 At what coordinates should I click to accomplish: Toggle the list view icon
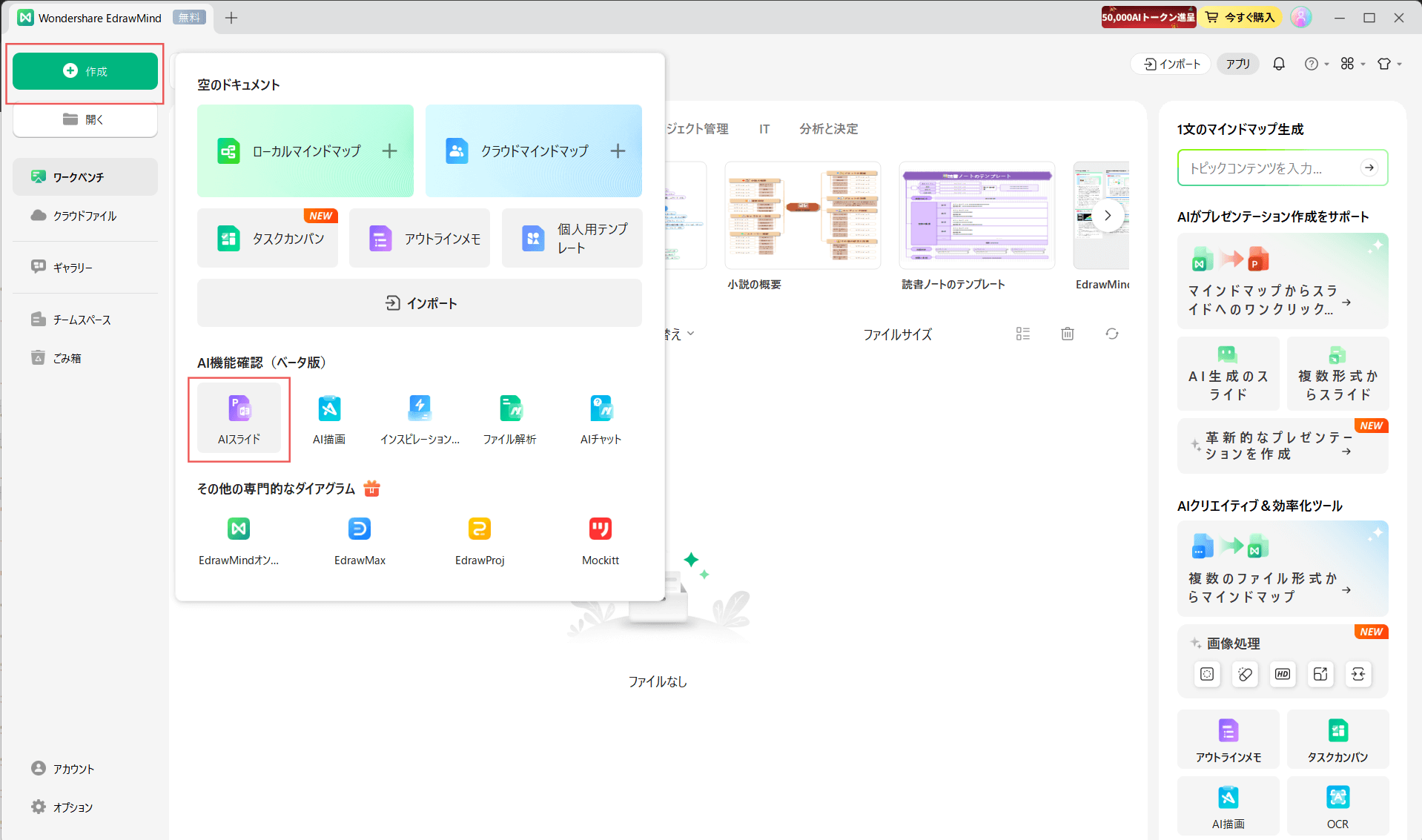(x=1023, y=334)
